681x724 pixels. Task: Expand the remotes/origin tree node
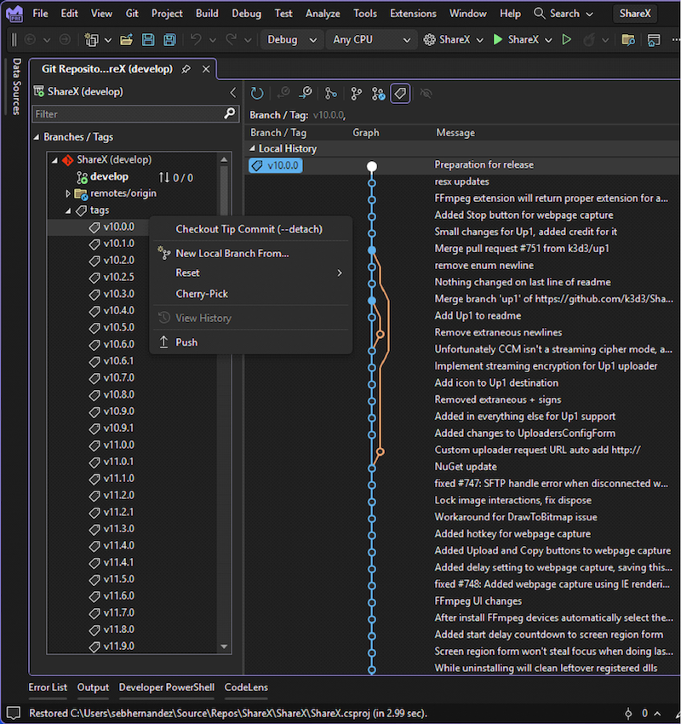(x=68, y=193)
